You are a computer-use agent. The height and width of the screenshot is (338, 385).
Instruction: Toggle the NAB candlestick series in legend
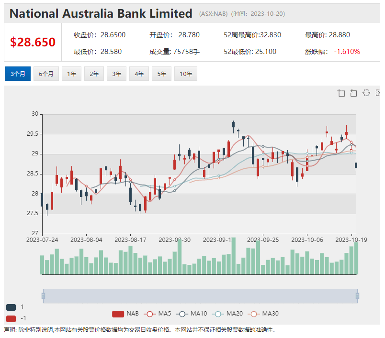pyautogui.click(x=125, y=314)
